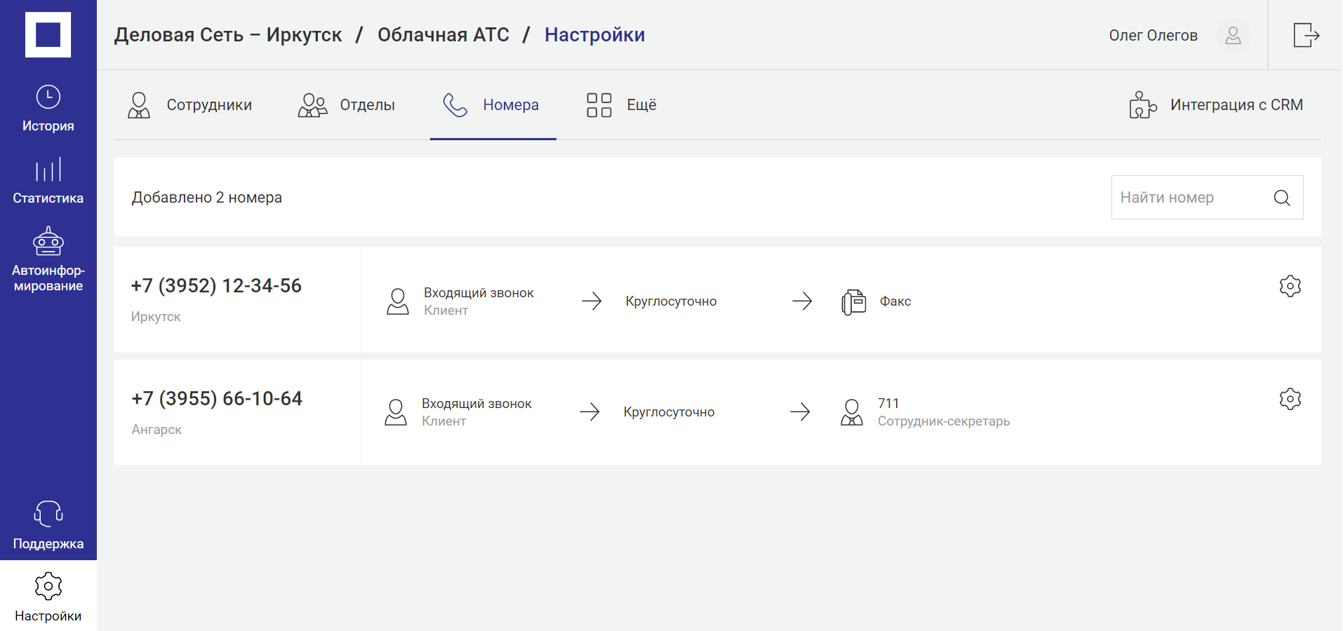Click Облачная АТС breadcrumb link
The height and width of the screenshot is (631, 1343).
[x=443, y=35]
